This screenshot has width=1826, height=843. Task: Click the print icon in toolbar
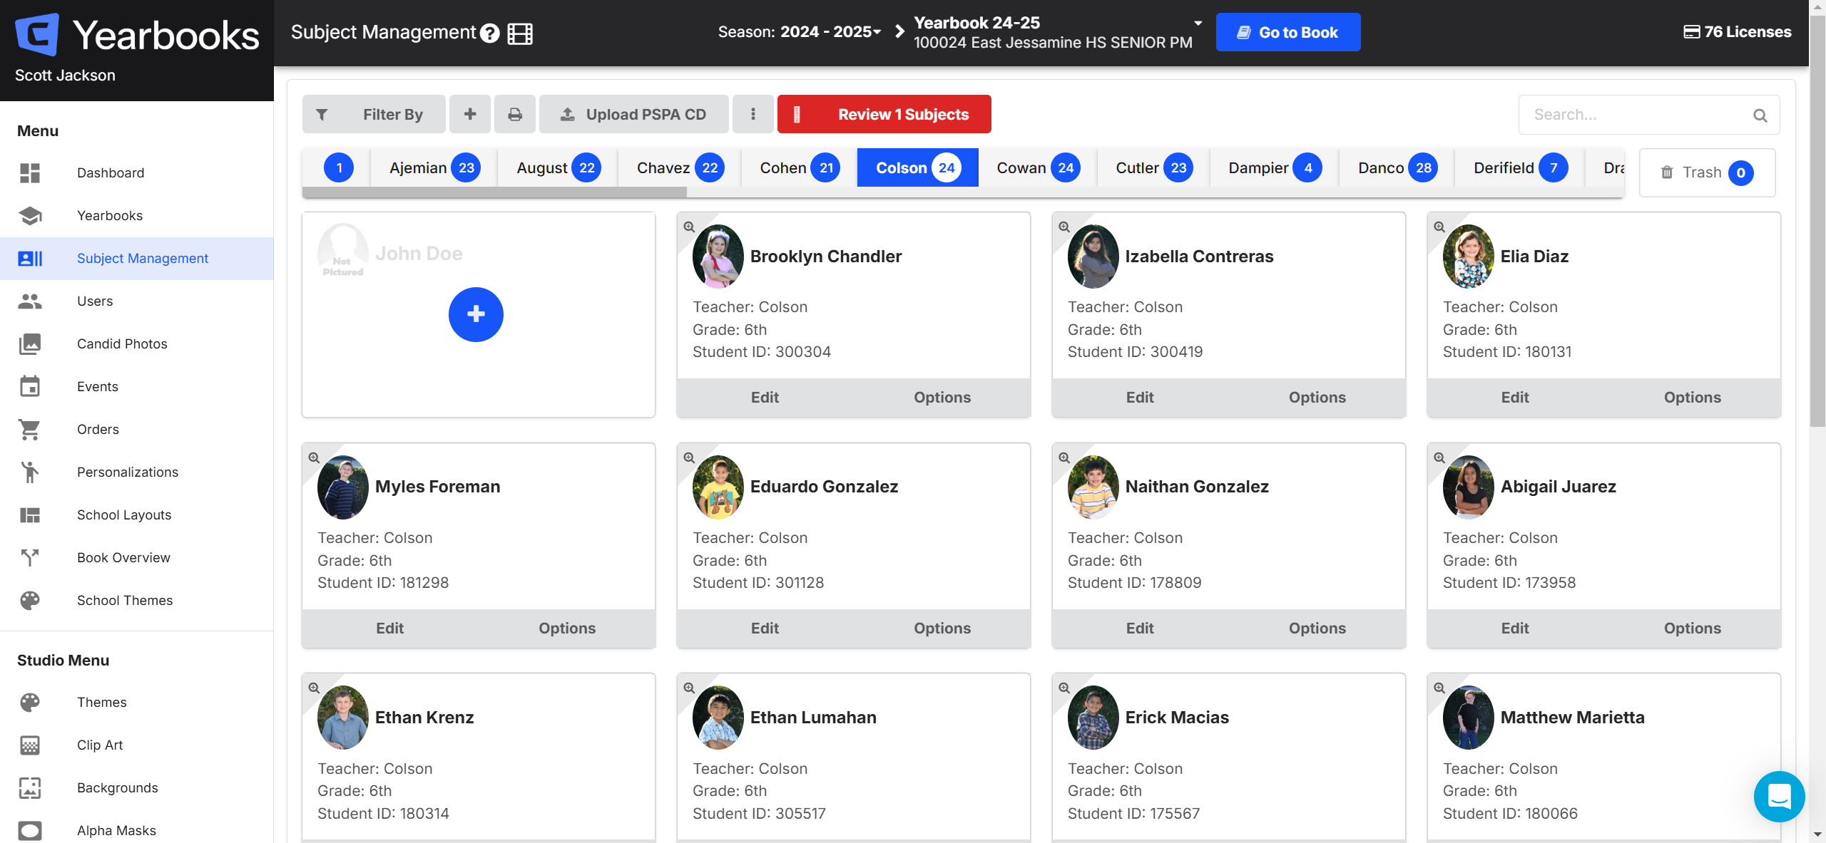click(x=514, y=114)
